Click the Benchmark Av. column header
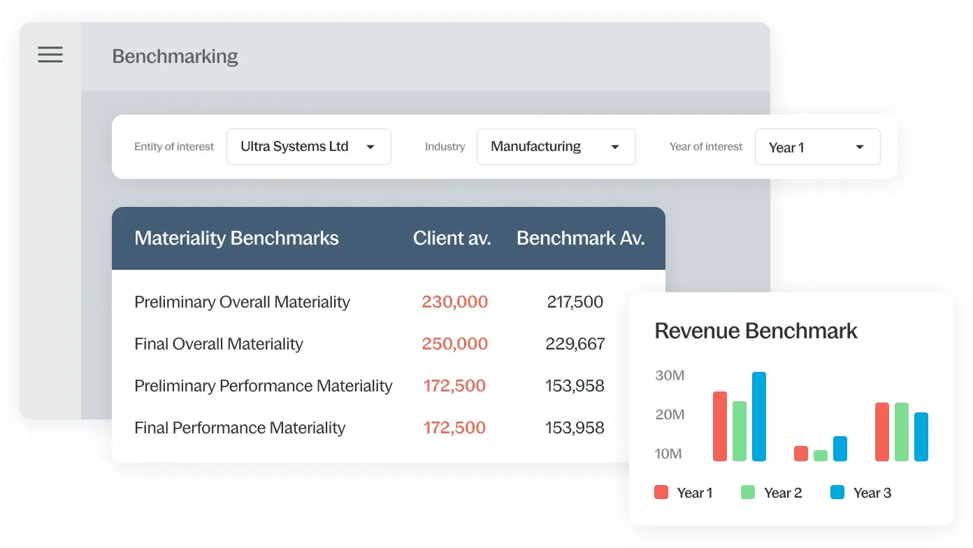Image resolution: width=973 pixels, height=548 pixels. pos(580,238)
